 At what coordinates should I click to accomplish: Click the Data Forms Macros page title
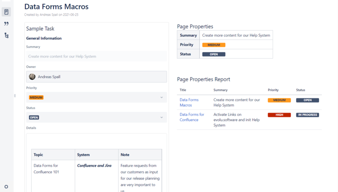point(56,7)
